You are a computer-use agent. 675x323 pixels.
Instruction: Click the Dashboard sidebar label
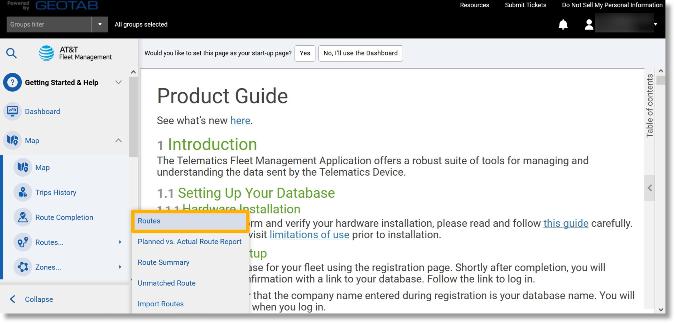pos(42,112)
